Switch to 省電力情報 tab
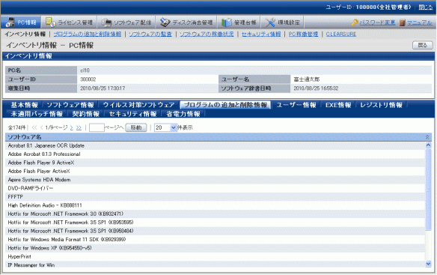Screen dimensions: 437x275 pos(183,114)
